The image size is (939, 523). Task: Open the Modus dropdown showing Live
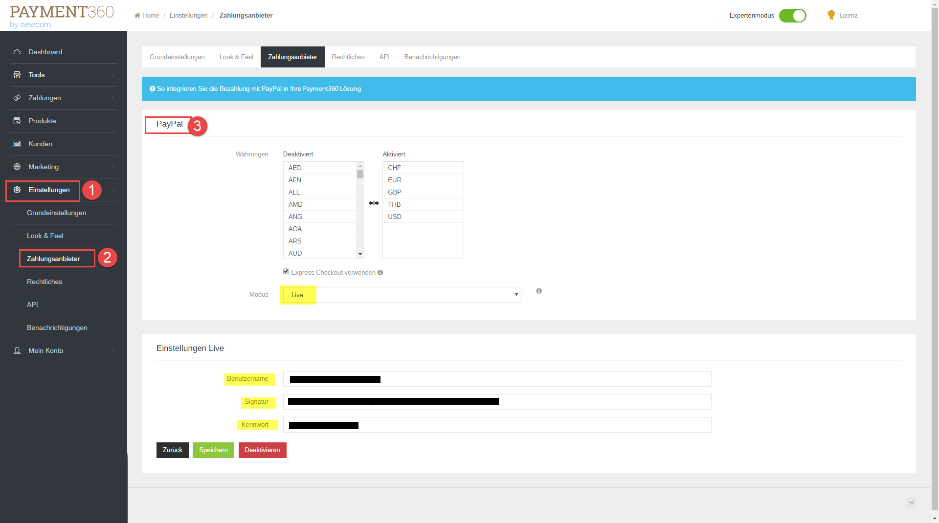click(402, 295)
